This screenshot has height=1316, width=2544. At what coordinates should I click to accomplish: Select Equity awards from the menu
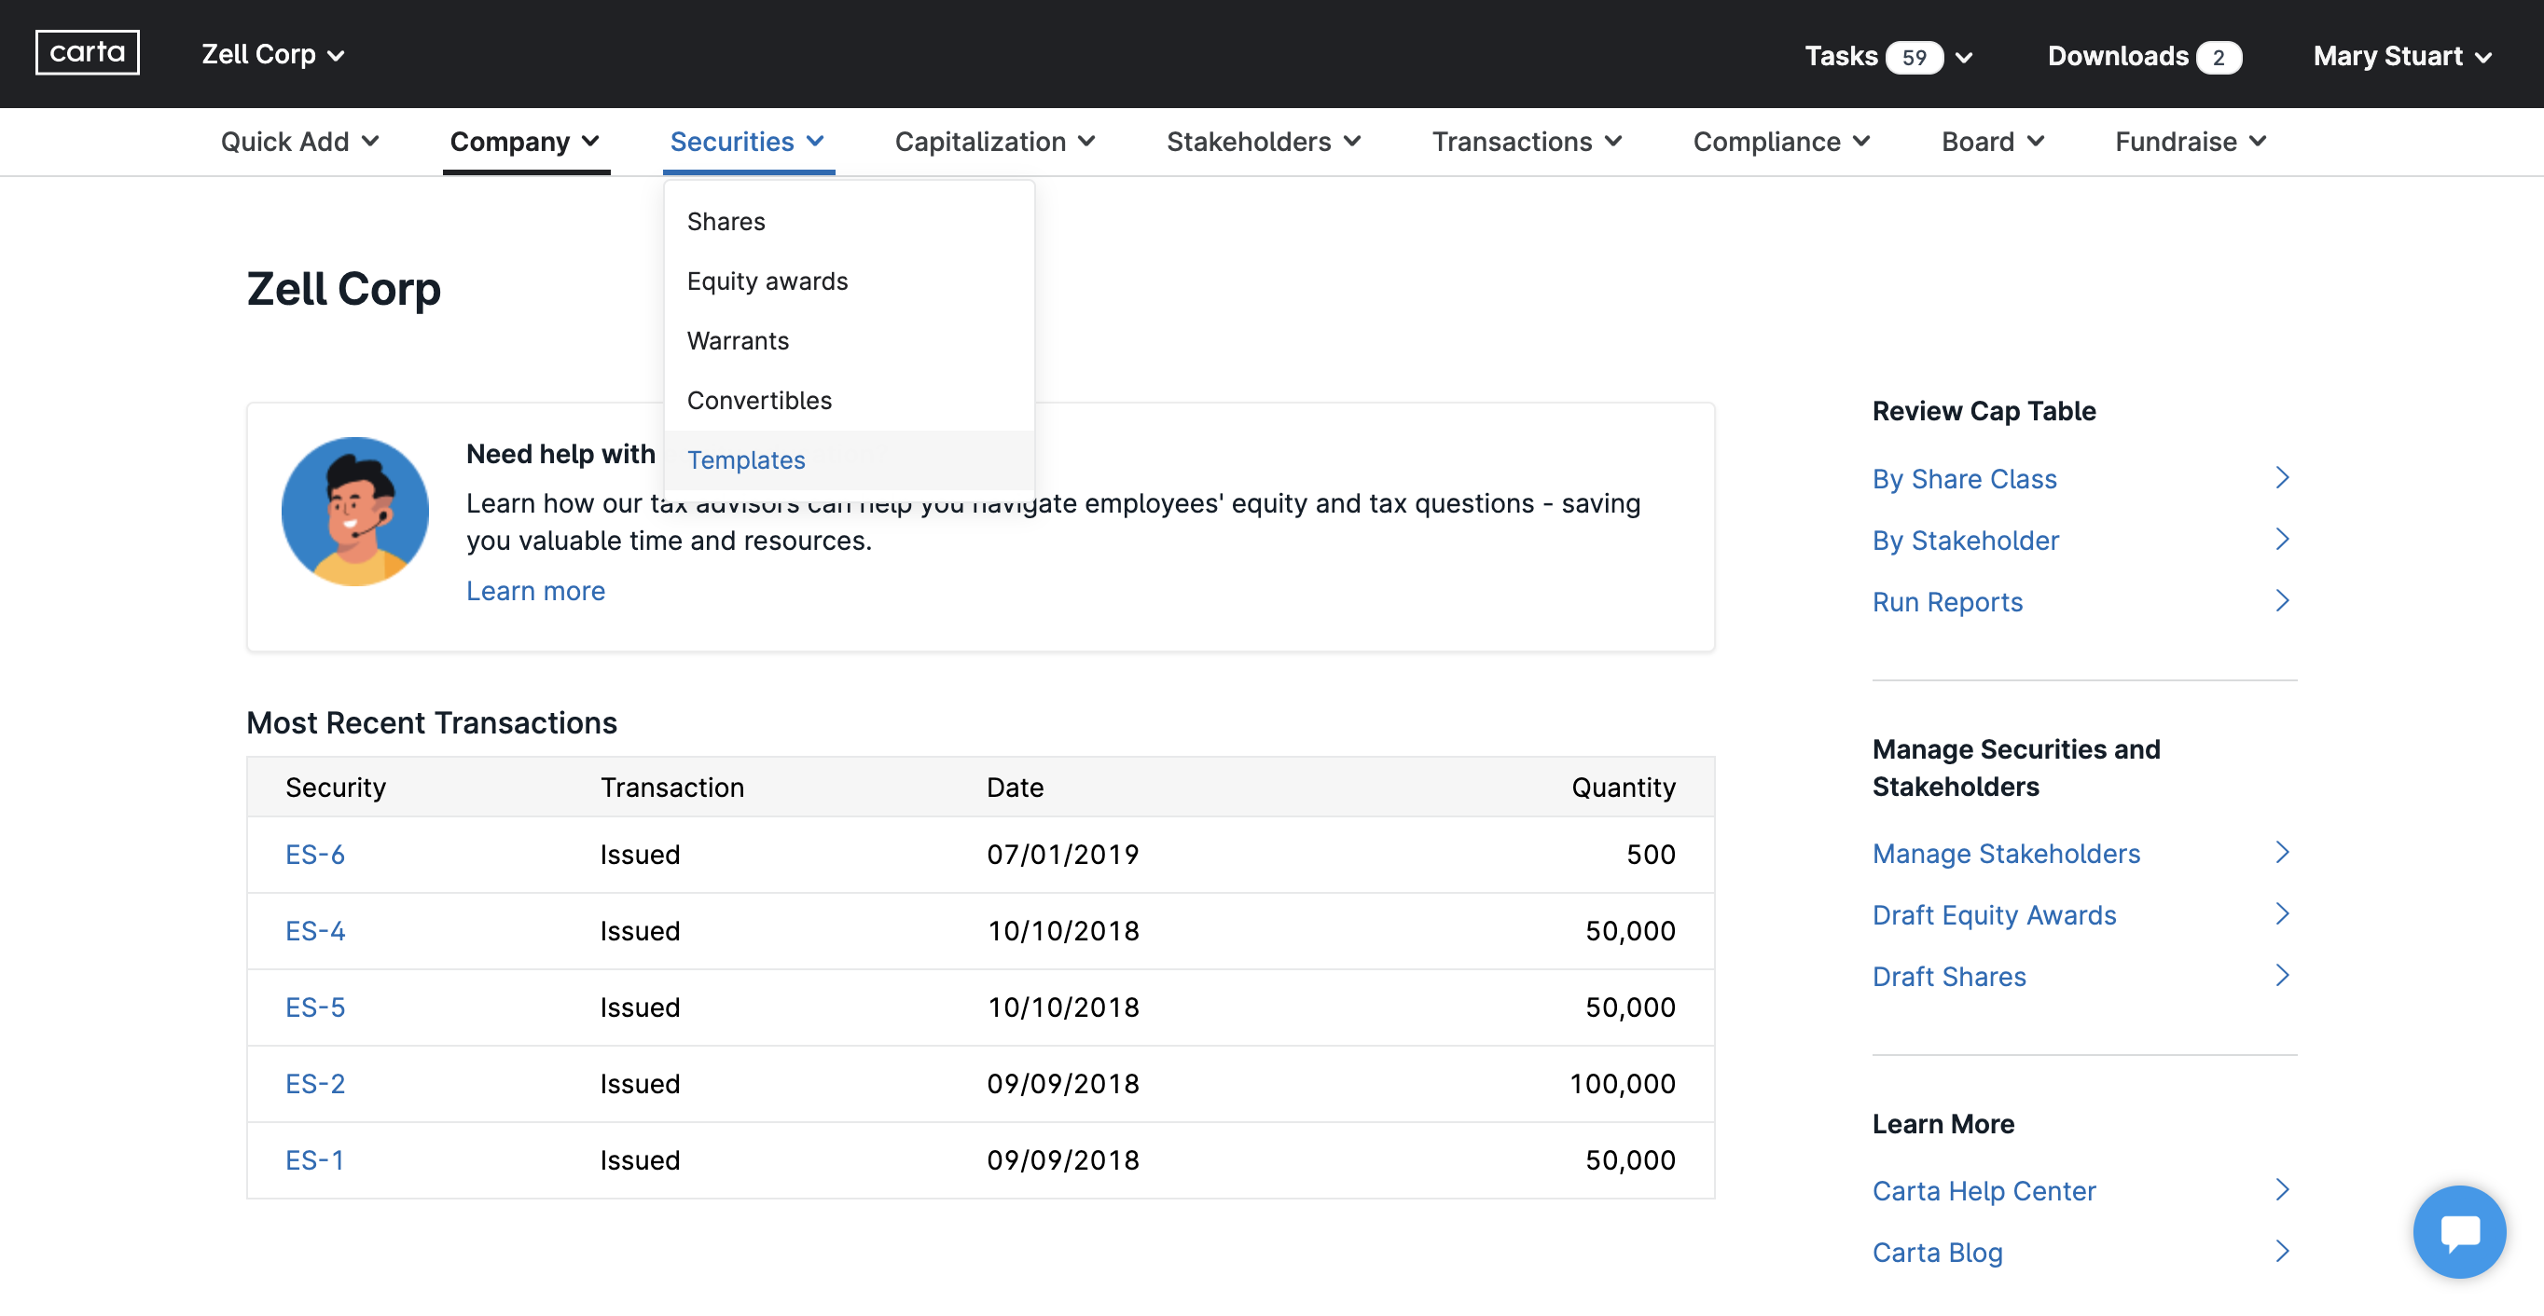click(850, 281)
